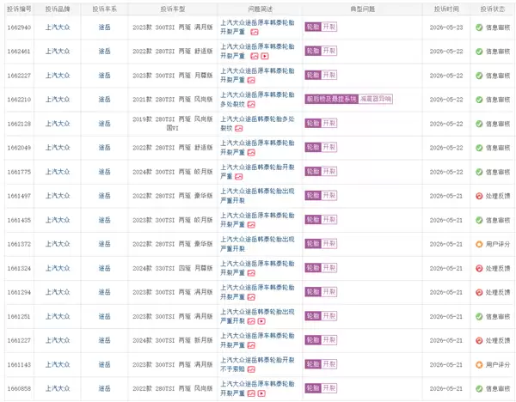Click green check status icon for 1660858
The image size is (516, 402).
pos(479,389)
